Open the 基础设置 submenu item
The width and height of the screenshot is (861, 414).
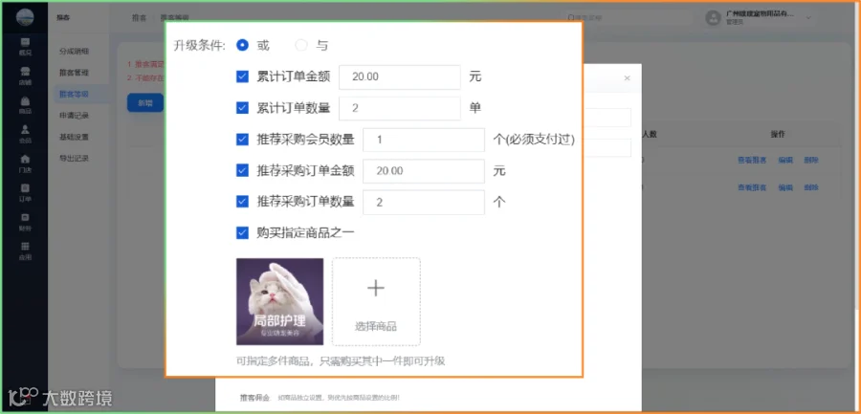[x=74, y=138]
